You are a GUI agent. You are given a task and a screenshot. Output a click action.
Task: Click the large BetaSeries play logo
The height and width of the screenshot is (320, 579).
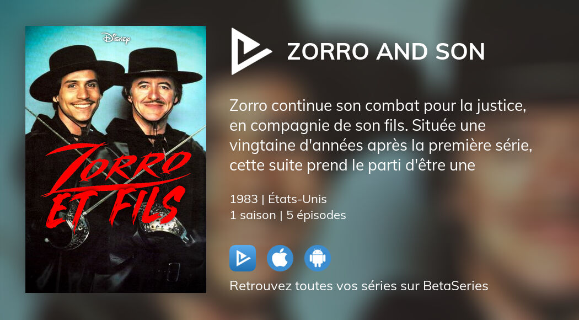click(251, 51)
